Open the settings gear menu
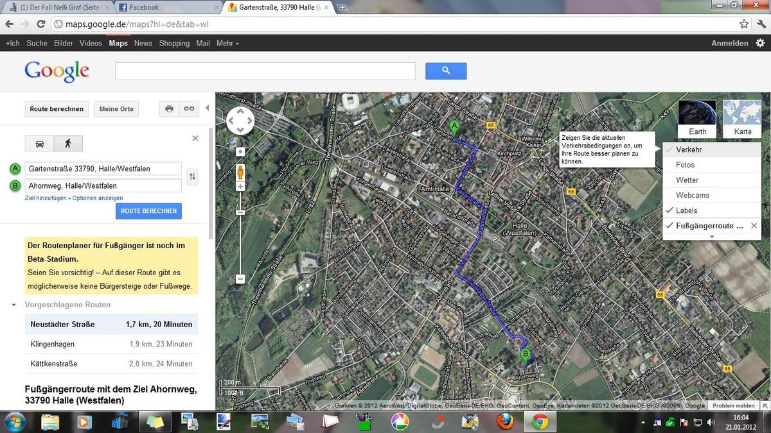Viewport: 771px width, 433px height. (x=760, y=43)
